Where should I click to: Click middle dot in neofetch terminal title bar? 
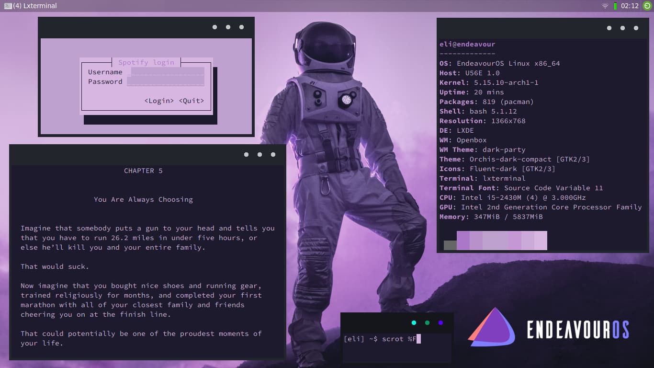[622, 28]
